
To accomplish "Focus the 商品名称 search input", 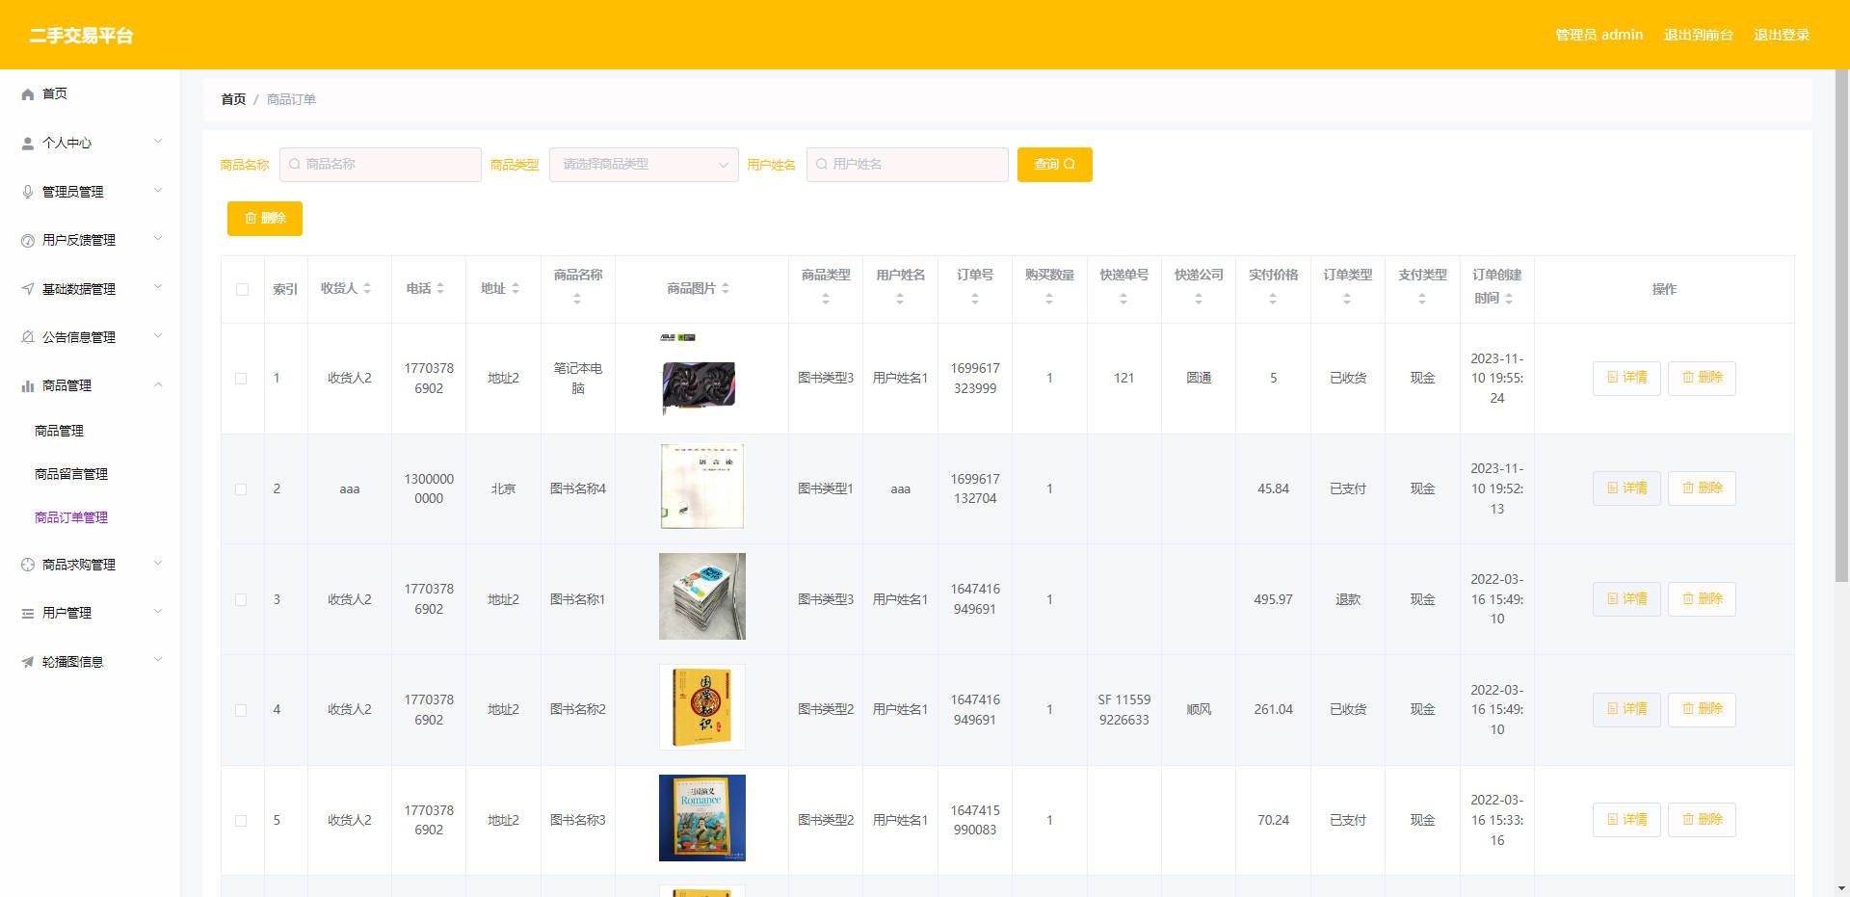I will coord(381,165).
